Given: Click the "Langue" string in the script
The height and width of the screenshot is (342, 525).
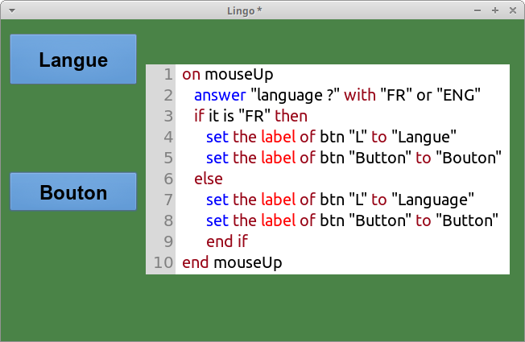Looking at the screenshot, I should (x=424, y=137).
